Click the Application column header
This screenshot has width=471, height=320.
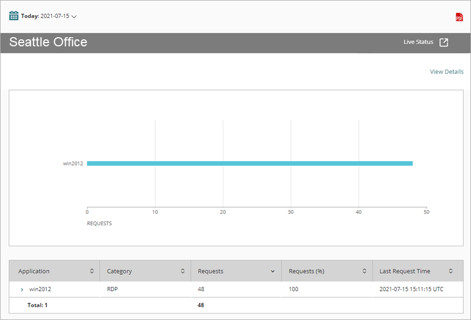click(x=34, y=271)
